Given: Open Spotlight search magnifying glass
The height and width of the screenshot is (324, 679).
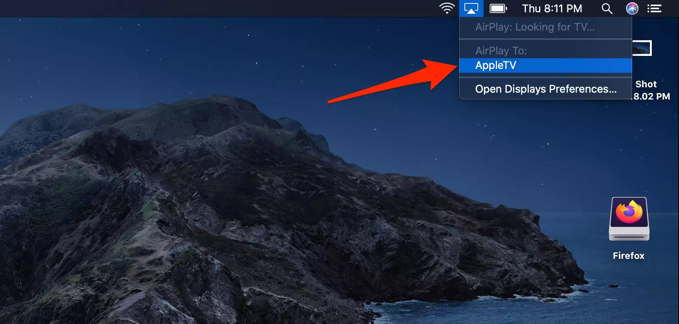Looking at the screenshot, I should [607, 8].
